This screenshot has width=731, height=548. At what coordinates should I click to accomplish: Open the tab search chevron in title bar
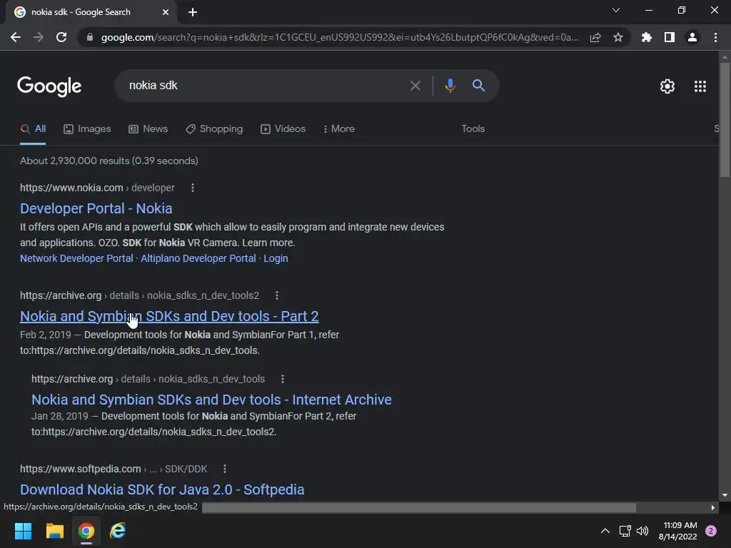coord(616,10)
